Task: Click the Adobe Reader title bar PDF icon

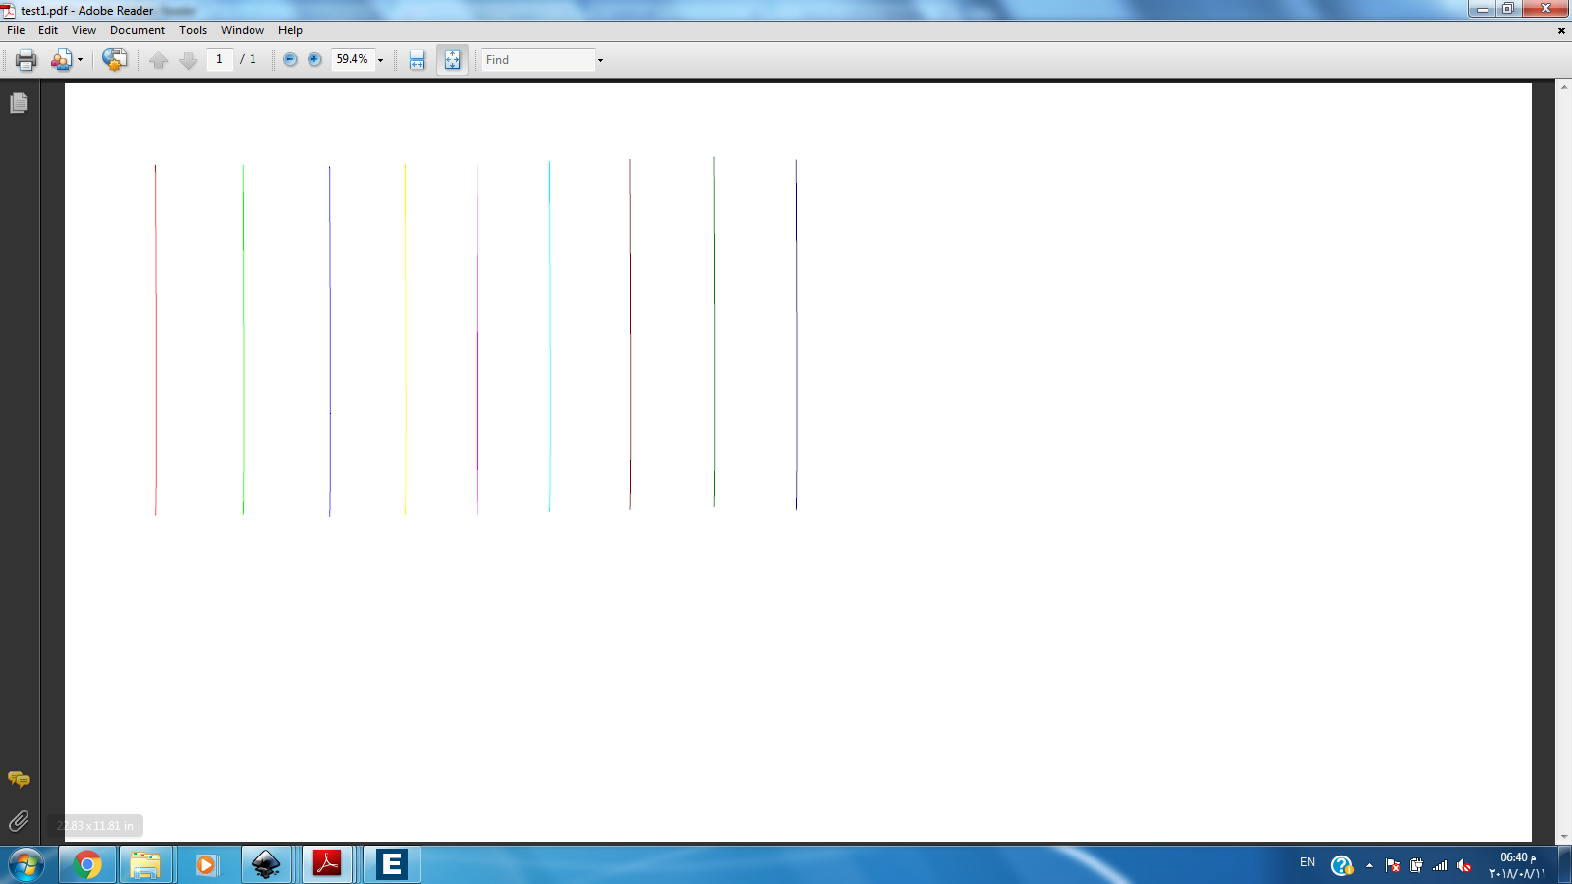Action: coord(9,11)
